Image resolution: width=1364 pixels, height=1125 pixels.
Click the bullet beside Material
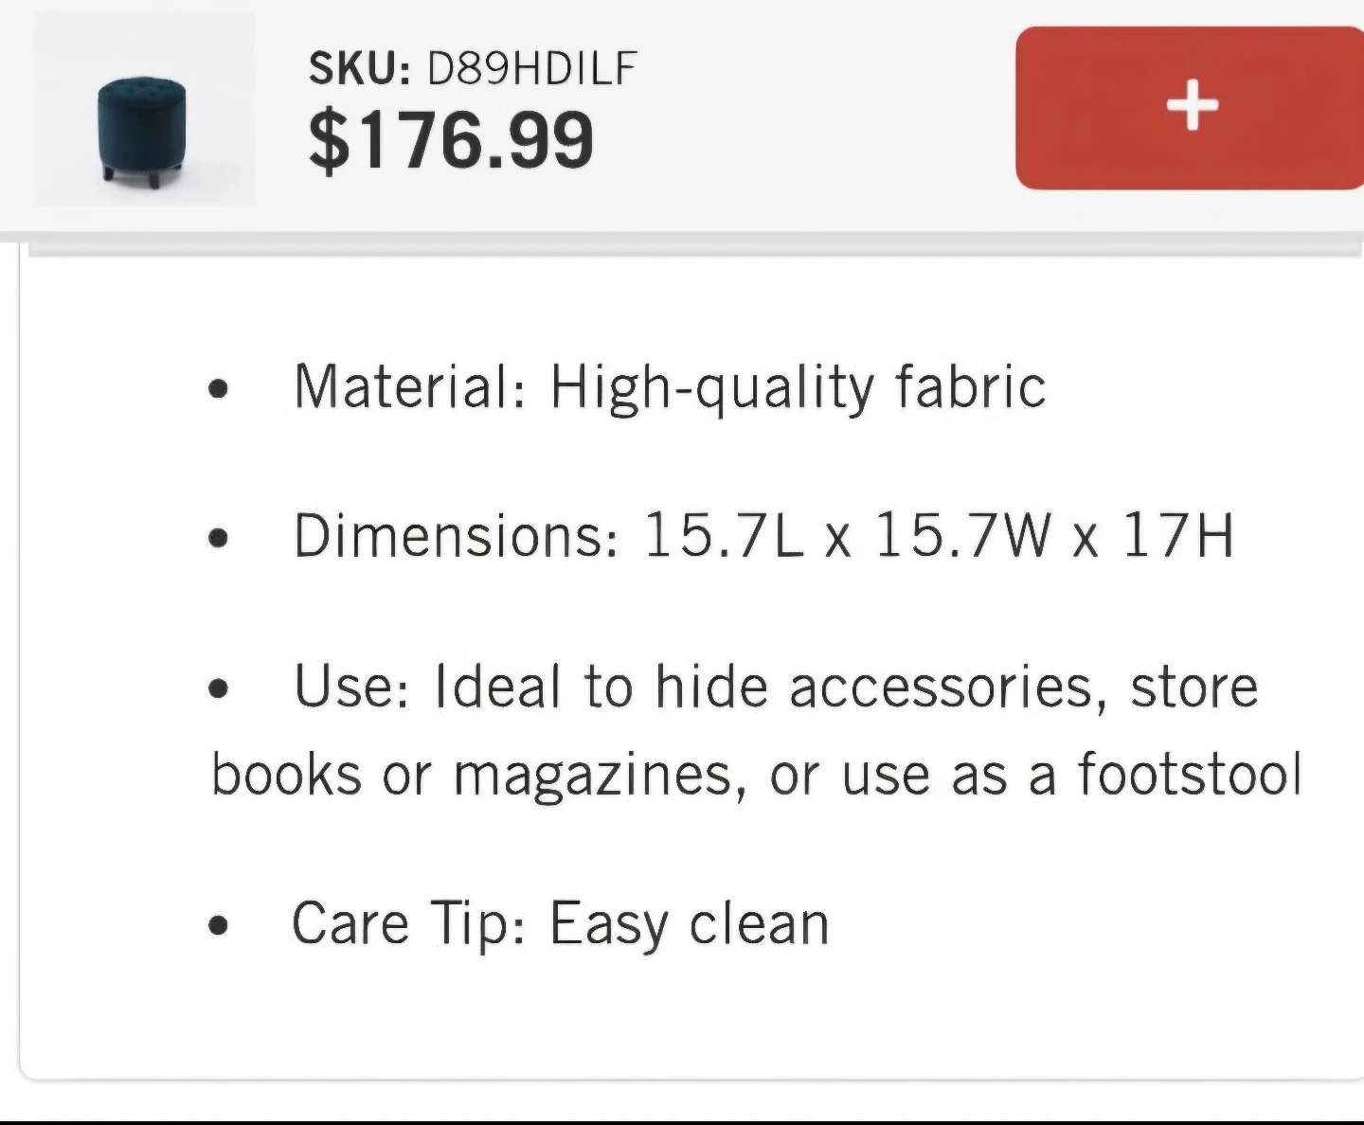[x=219, y=389]
